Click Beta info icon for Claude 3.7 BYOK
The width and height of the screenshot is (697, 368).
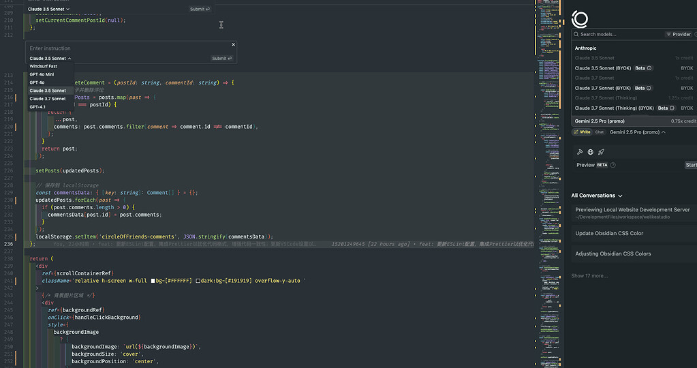pyautogui.click(x=649, y=88)
